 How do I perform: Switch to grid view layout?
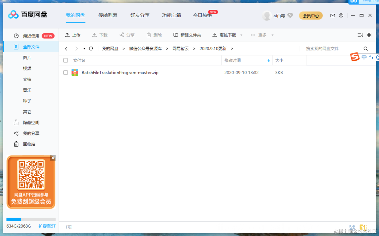[369, 35]
